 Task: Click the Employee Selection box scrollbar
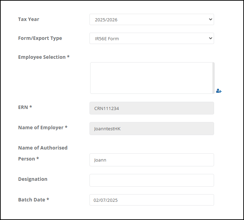(x=214, y=78)
